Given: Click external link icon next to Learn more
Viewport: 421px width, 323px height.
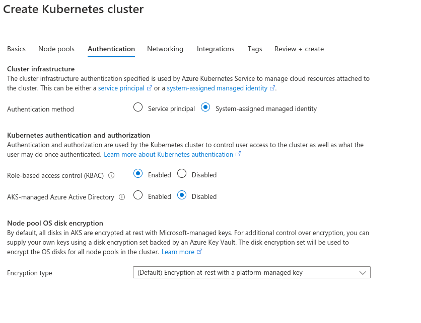Looking at the screenshot, I should coord(199,252).
